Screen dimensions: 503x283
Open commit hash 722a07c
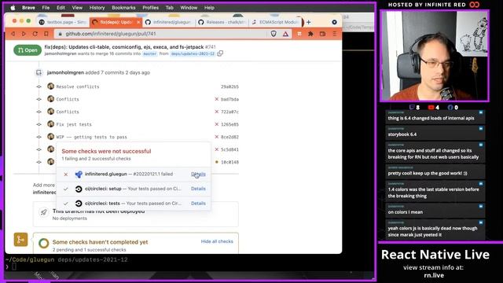(229, 112)
